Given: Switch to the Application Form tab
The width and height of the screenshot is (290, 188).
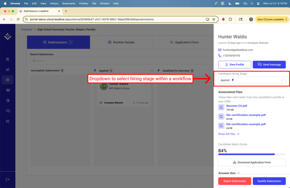Looking at the screenshot, I should 184,42.
